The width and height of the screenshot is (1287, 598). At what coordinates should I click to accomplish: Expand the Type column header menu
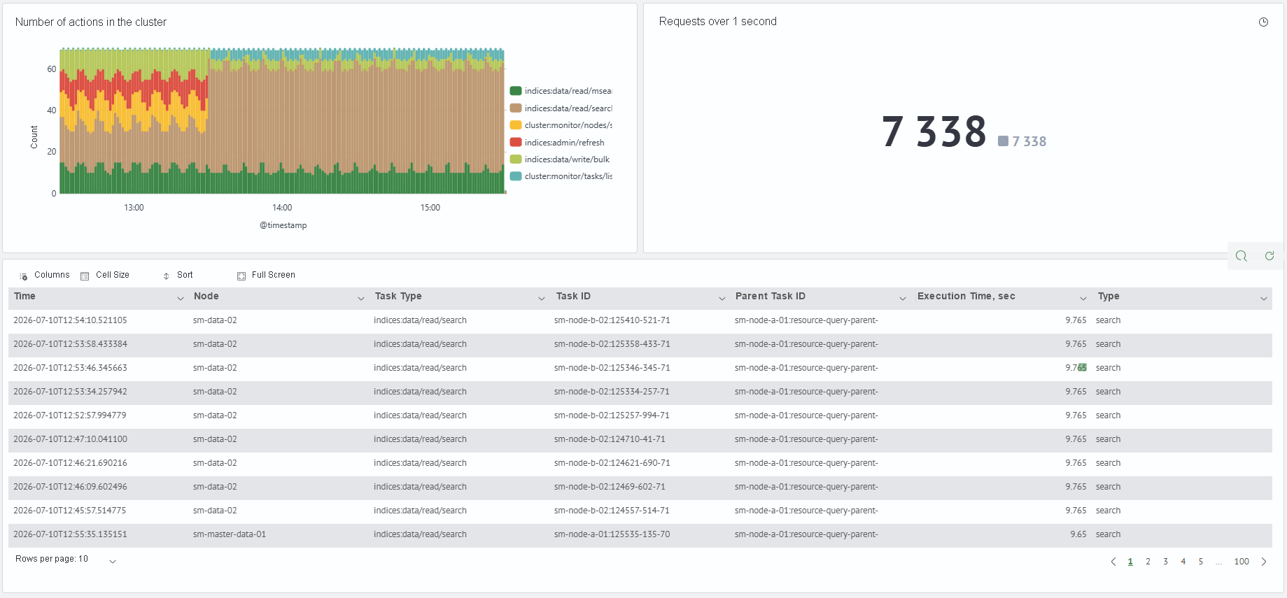pos(1264,299)
